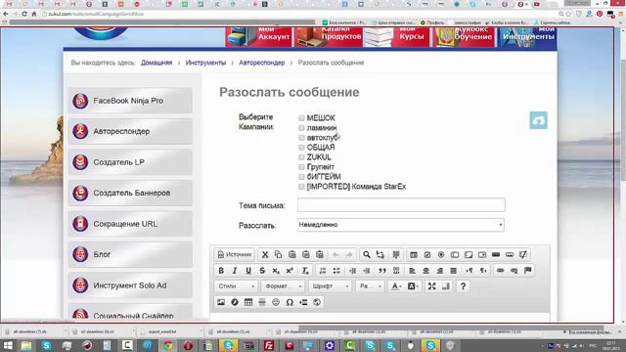Click the Remove Format icon
626x352 pixels.
tap(304, 271)
